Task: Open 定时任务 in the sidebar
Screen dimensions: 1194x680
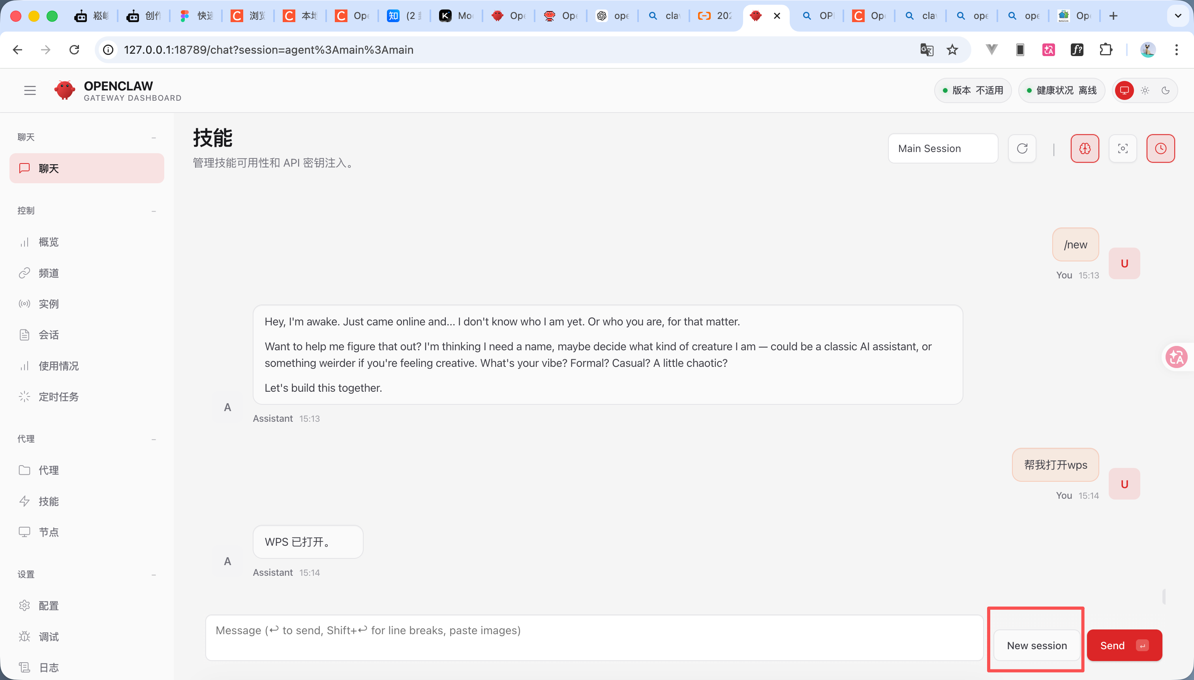Action: (x=58, y=396)
